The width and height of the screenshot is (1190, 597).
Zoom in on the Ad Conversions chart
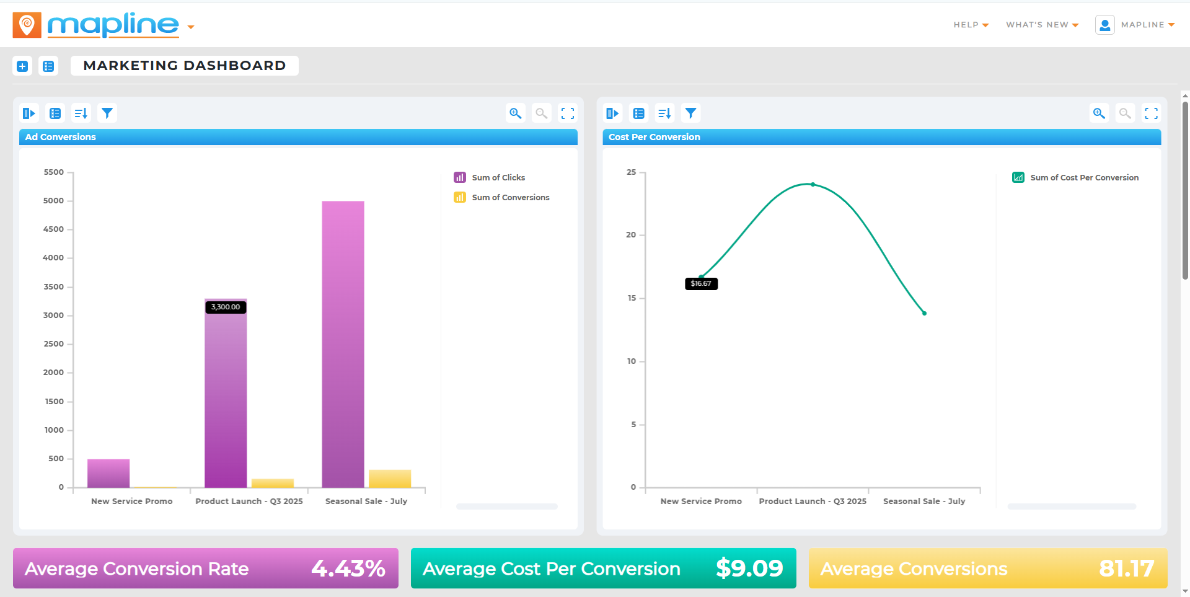click(515, 113)
